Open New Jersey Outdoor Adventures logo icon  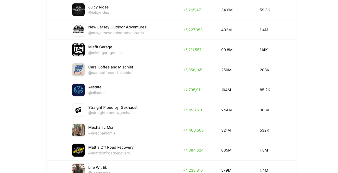[78, 30]
